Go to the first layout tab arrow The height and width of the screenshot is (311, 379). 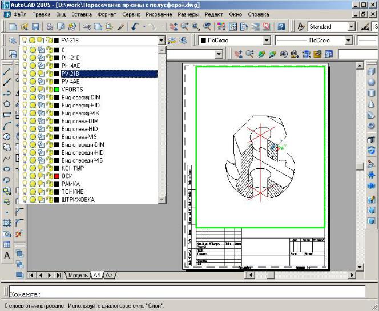point(31,275)
